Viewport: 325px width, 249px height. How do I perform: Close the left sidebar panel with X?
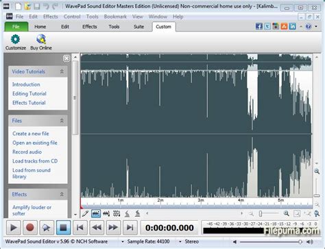[x=67, y=58]
